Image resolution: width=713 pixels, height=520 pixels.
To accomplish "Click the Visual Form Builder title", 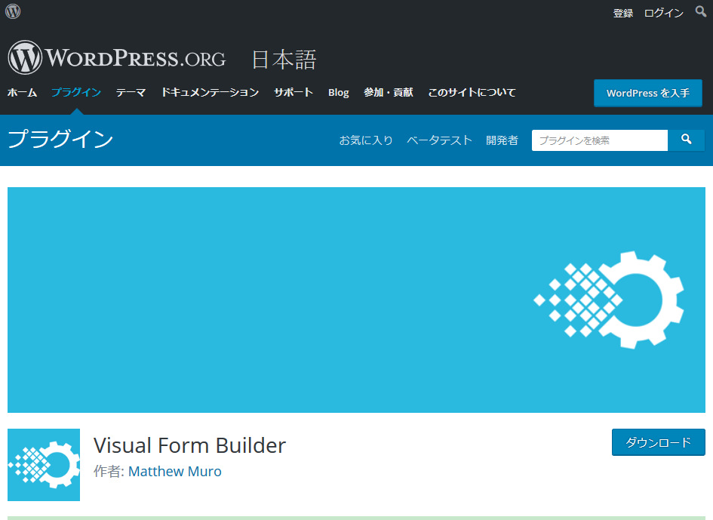I will pos(189,445).
